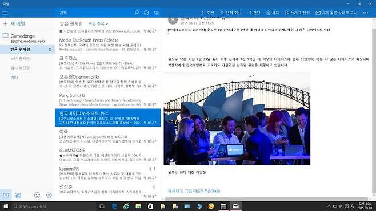Compose with 새 메일 button
The image size is (376, 211).
pyautogui.click(x=14, y=23)
